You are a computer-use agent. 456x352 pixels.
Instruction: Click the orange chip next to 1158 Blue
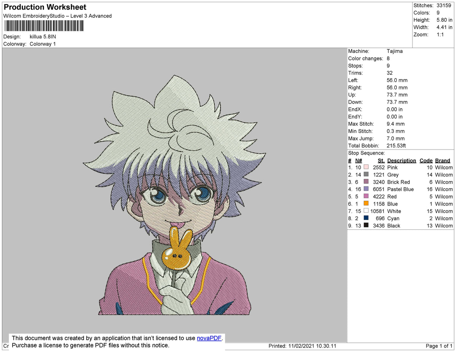click(366, 204)
